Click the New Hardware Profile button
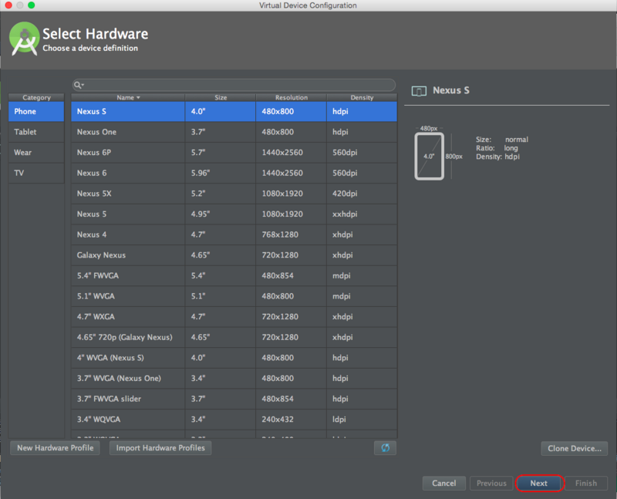 pyautogui.click(x=55, y=448)
